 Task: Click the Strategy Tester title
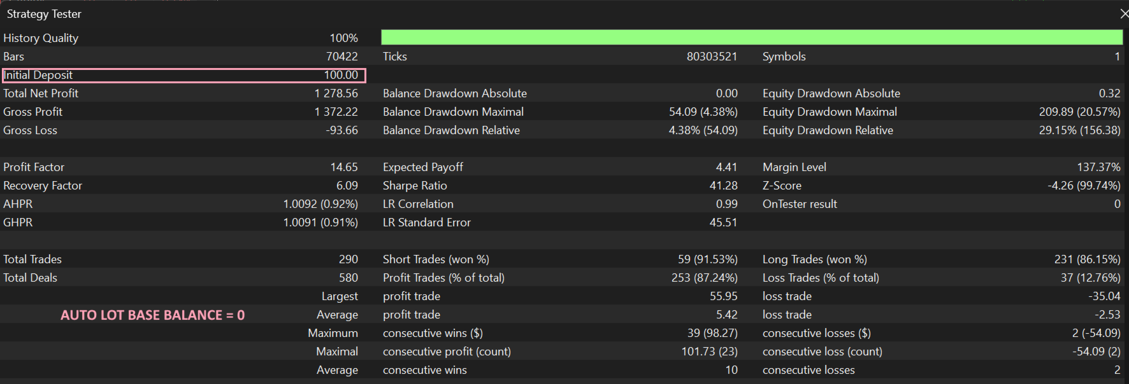pyautogui.click(x=44, y=14)
